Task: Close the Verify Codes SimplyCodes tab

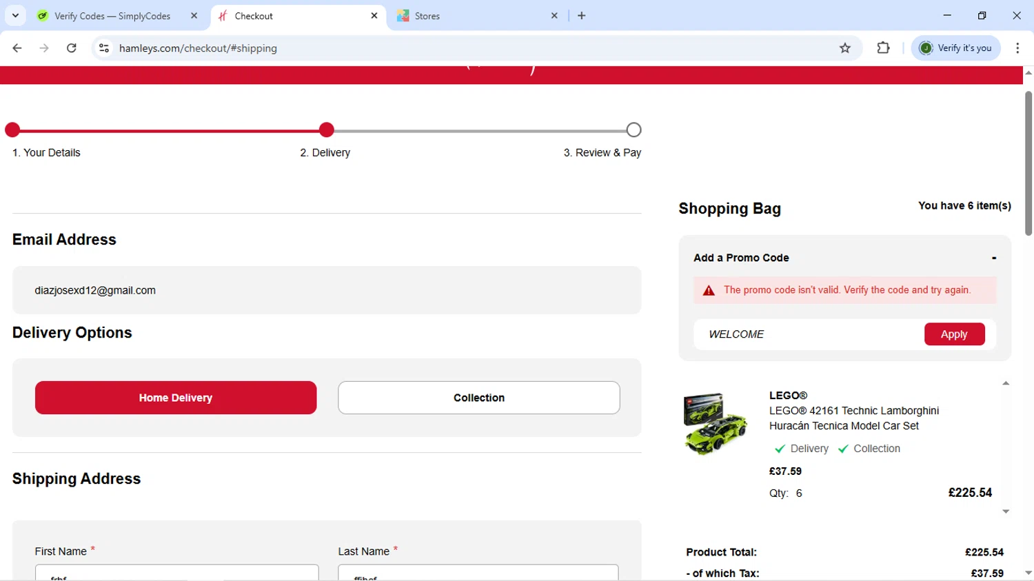Action: [x=194, y=16]
